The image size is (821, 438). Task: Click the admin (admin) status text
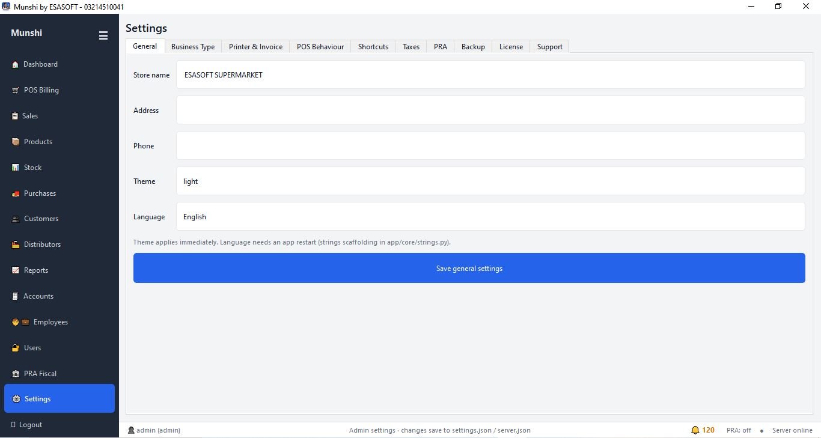(x=158, y=430)
